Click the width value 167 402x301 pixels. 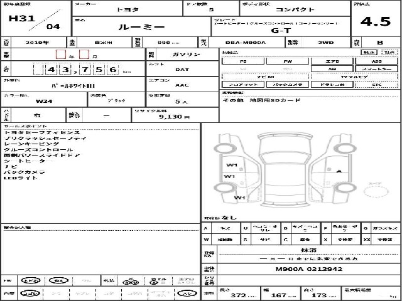(x=279, y=295)
